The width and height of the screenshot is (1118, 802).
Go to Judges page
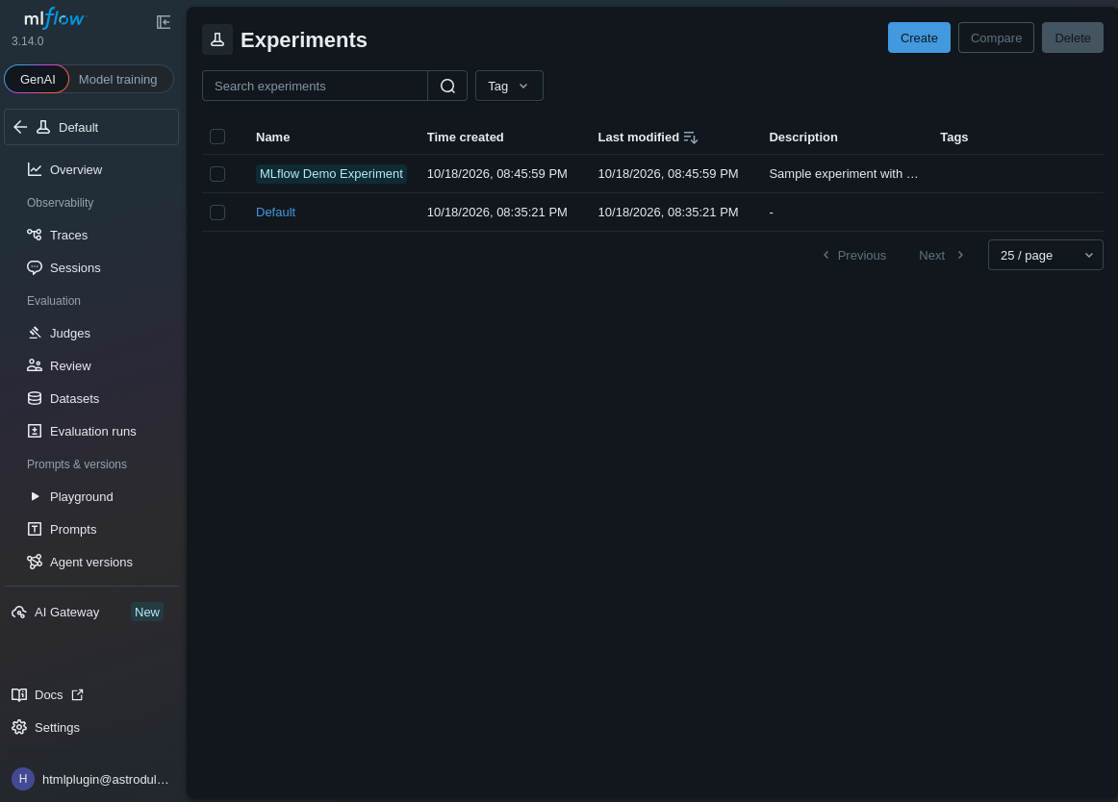tap(91, 333)
